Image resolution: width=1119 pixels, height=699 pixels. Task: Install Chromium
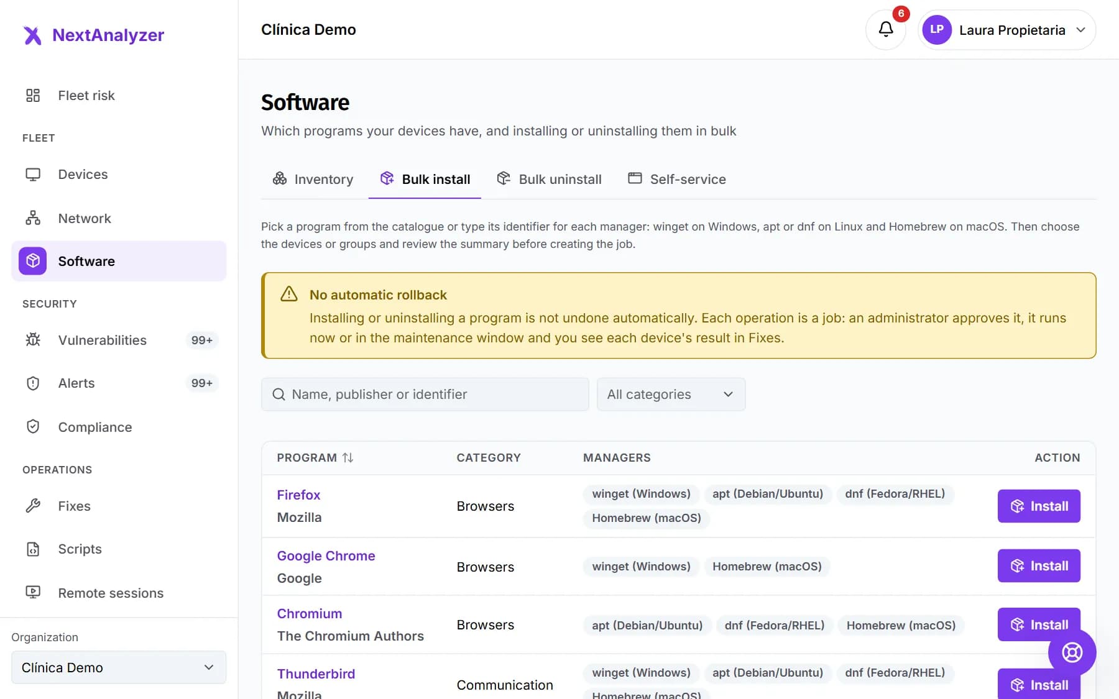coord(1039,624)
